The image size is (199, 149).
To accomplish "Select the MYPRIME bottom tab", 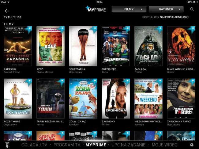I will (x=96, y=145).
